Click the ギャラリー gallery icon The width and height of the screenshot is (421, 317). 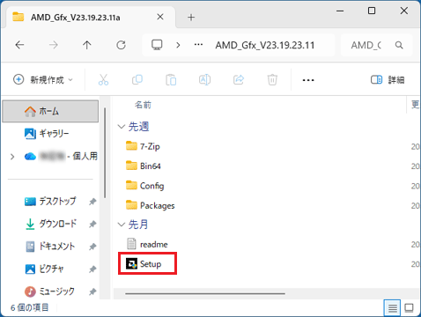(x=30, y=134)
